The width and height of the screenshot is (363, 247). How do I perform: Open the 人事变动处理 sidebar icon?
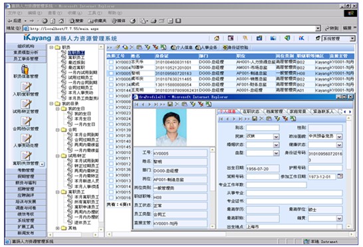(x=26, y=138)
